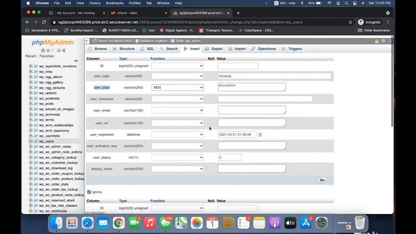Bookmark this page with the star icon
Viewport: 416px width, 234px height.
point(350,22)
